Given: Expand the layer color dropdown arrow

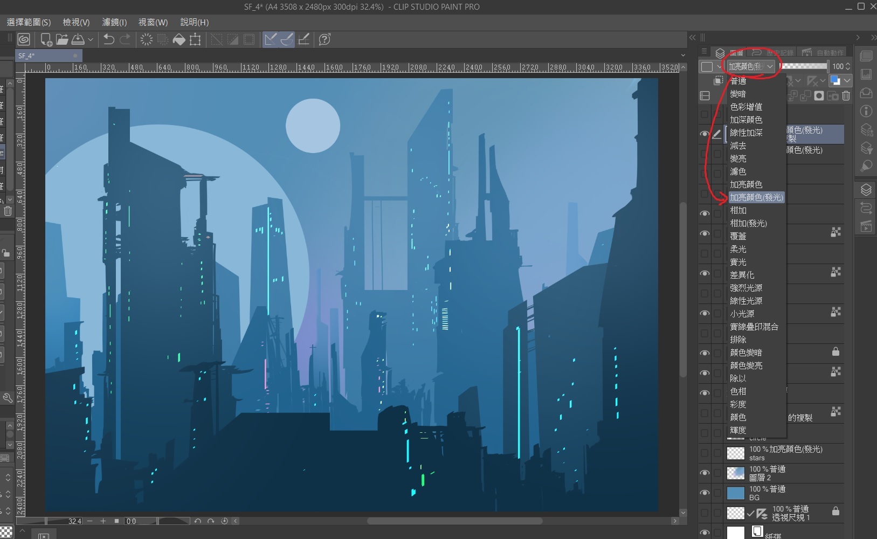Looking at the screenshot, I should tap(847, 81).
